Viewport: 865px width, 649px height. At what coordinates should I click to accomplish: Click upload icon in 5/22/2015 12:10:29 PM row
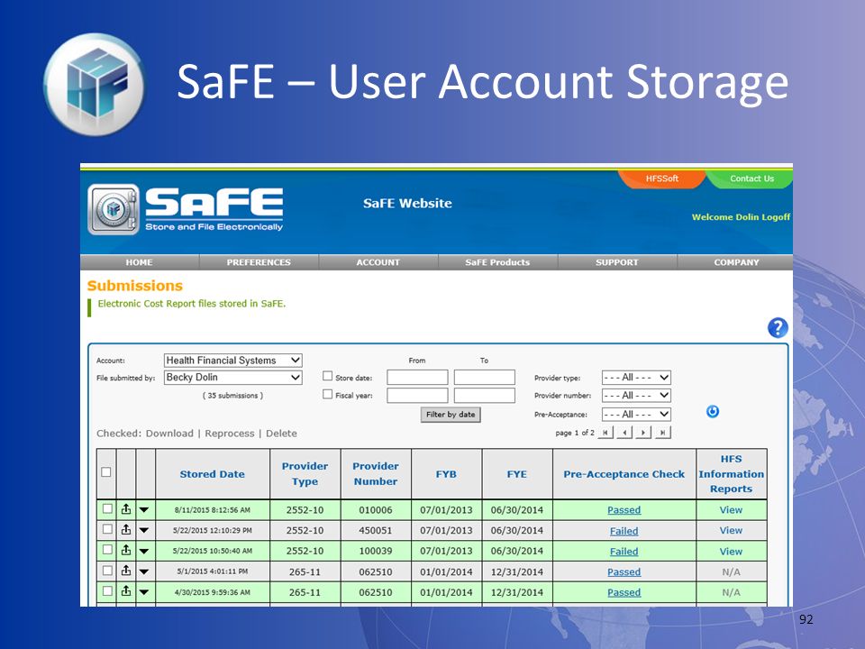click(126, 530)
